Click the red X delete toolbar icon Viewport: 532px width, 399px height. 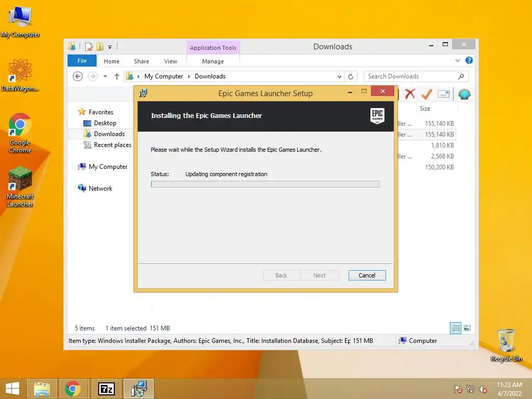click(x=410, y=94)
